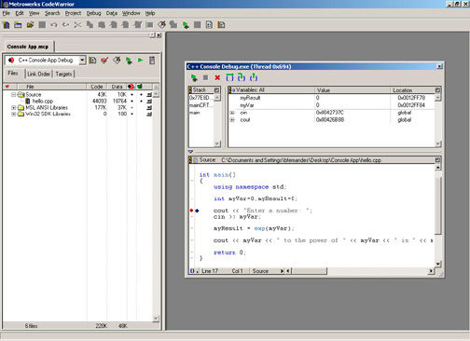The width and height of the screenshot is (470, 341).
Task: Click the Open folder icon in main toolbar
Action: tap(30, 25)
